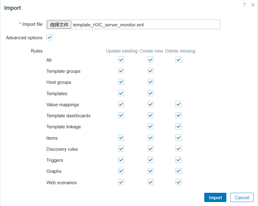Cancel the import dialog

click(242, 197)
